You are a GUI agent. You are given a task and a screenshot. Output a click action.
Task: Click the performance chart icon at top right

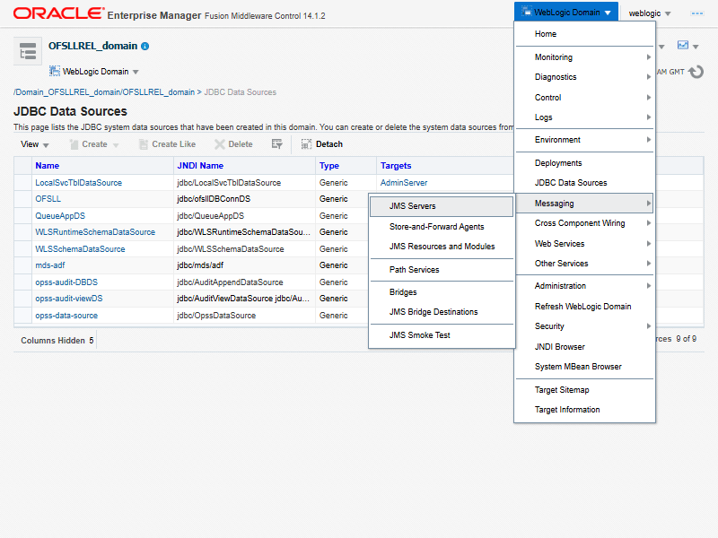coord(683,45)
